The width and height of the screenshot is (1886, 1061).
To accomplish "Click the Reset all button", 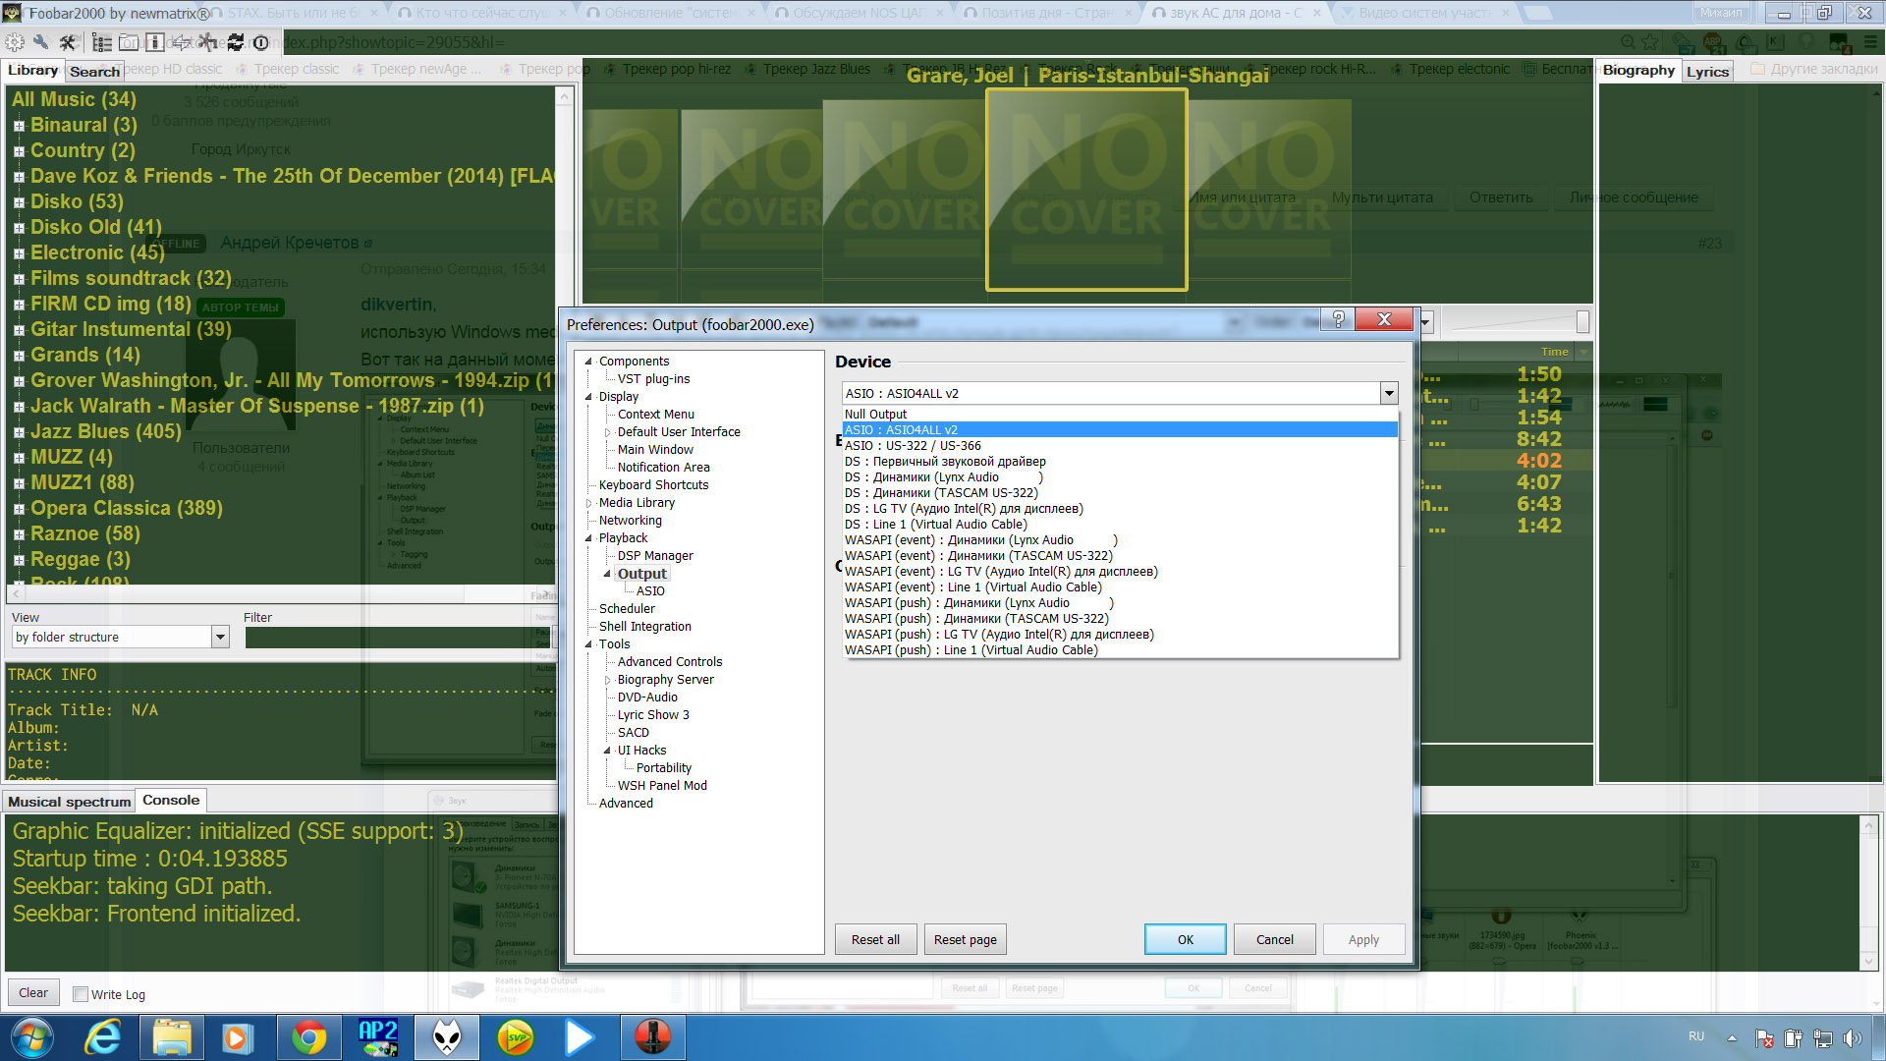I will click(x=875, y=939).
